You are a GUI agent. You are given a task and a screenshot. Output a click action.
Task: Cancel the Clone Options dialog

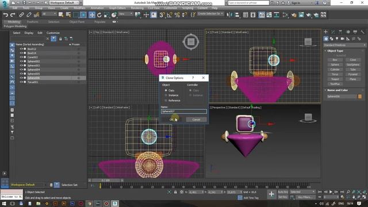196,120
